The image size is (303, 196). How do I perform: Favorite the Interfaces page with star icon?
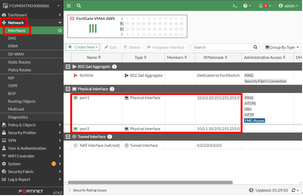[60, 31]
